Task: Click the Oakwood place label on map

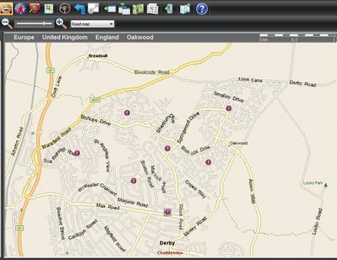Action: pos(239,143)
